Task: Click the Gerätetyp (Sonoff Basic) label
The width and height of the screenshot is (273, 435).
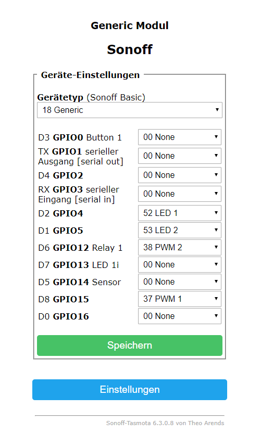Action: (91, 97)
